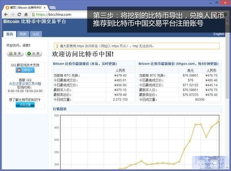231x171 pixels.
Task: Click Bitcoin 比特币中国交易平台 site title
Action: click(x=34, y=22)
